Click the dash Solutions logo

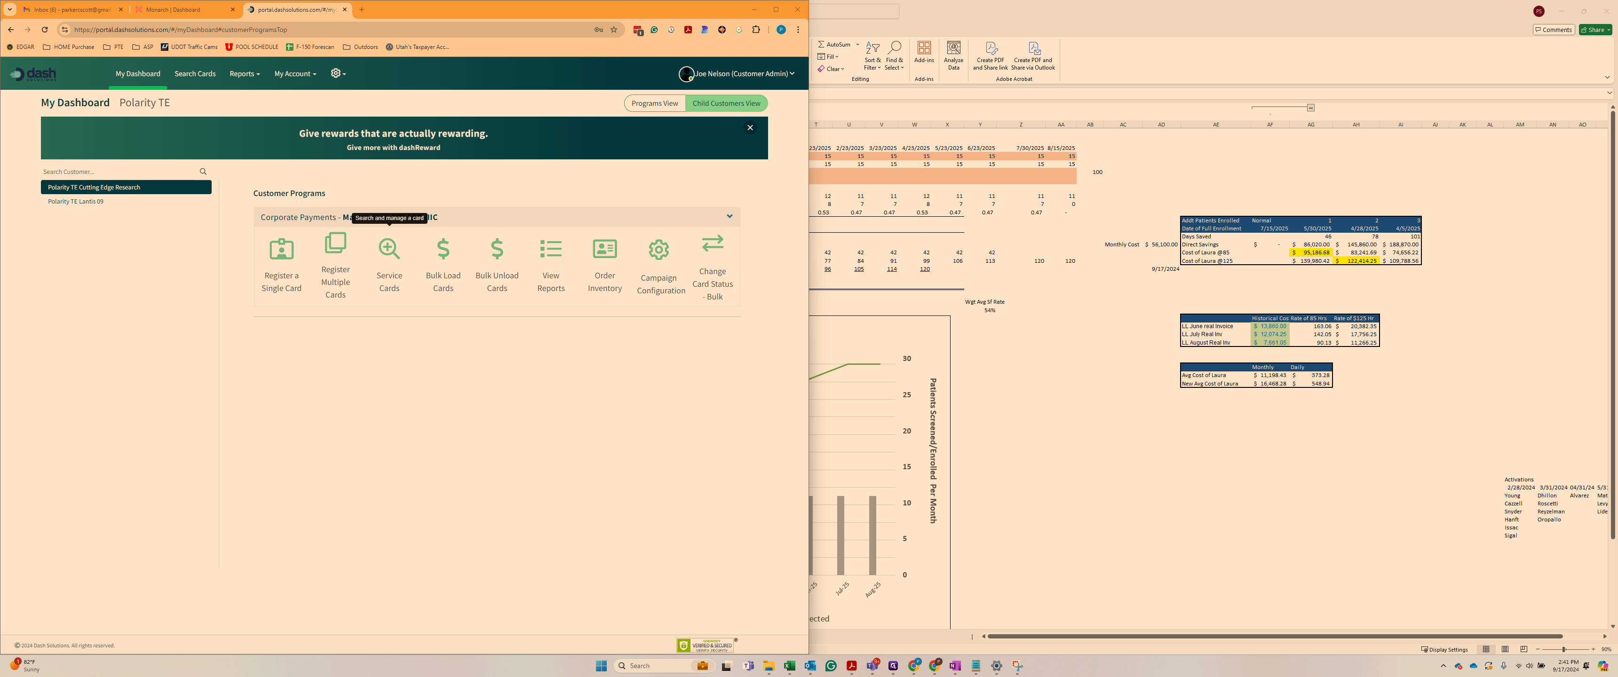[33, 74]
